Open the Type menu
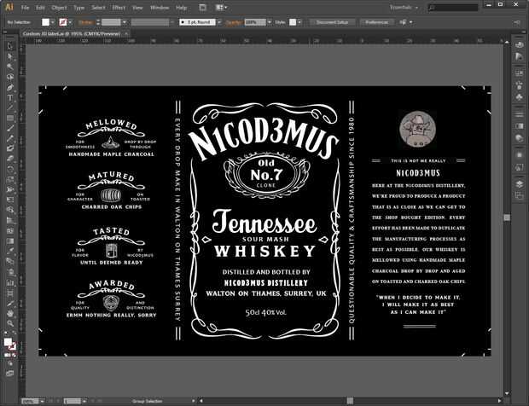Screen dimensions: 529x406 pyautogui.click(x=79, y=8)
